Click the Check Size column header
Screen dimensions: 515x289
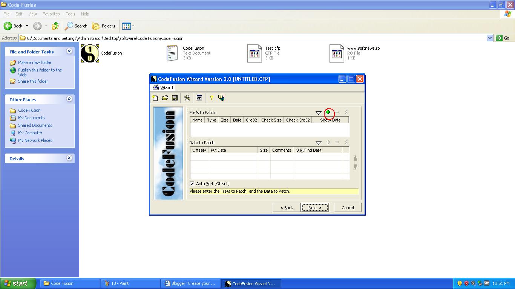[x=271, y=120]
